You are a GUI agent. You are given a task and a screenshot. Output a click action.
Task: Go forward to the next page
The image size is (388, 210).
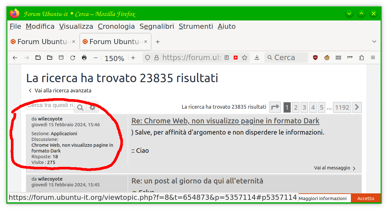[x=27, y=58]
